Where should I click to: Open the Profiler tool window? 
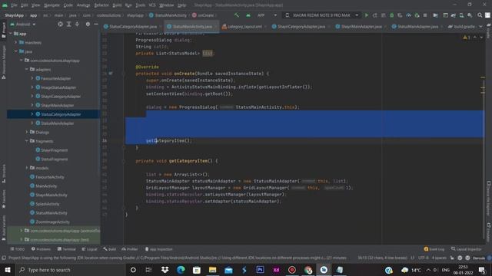click(x=130, y=249)
